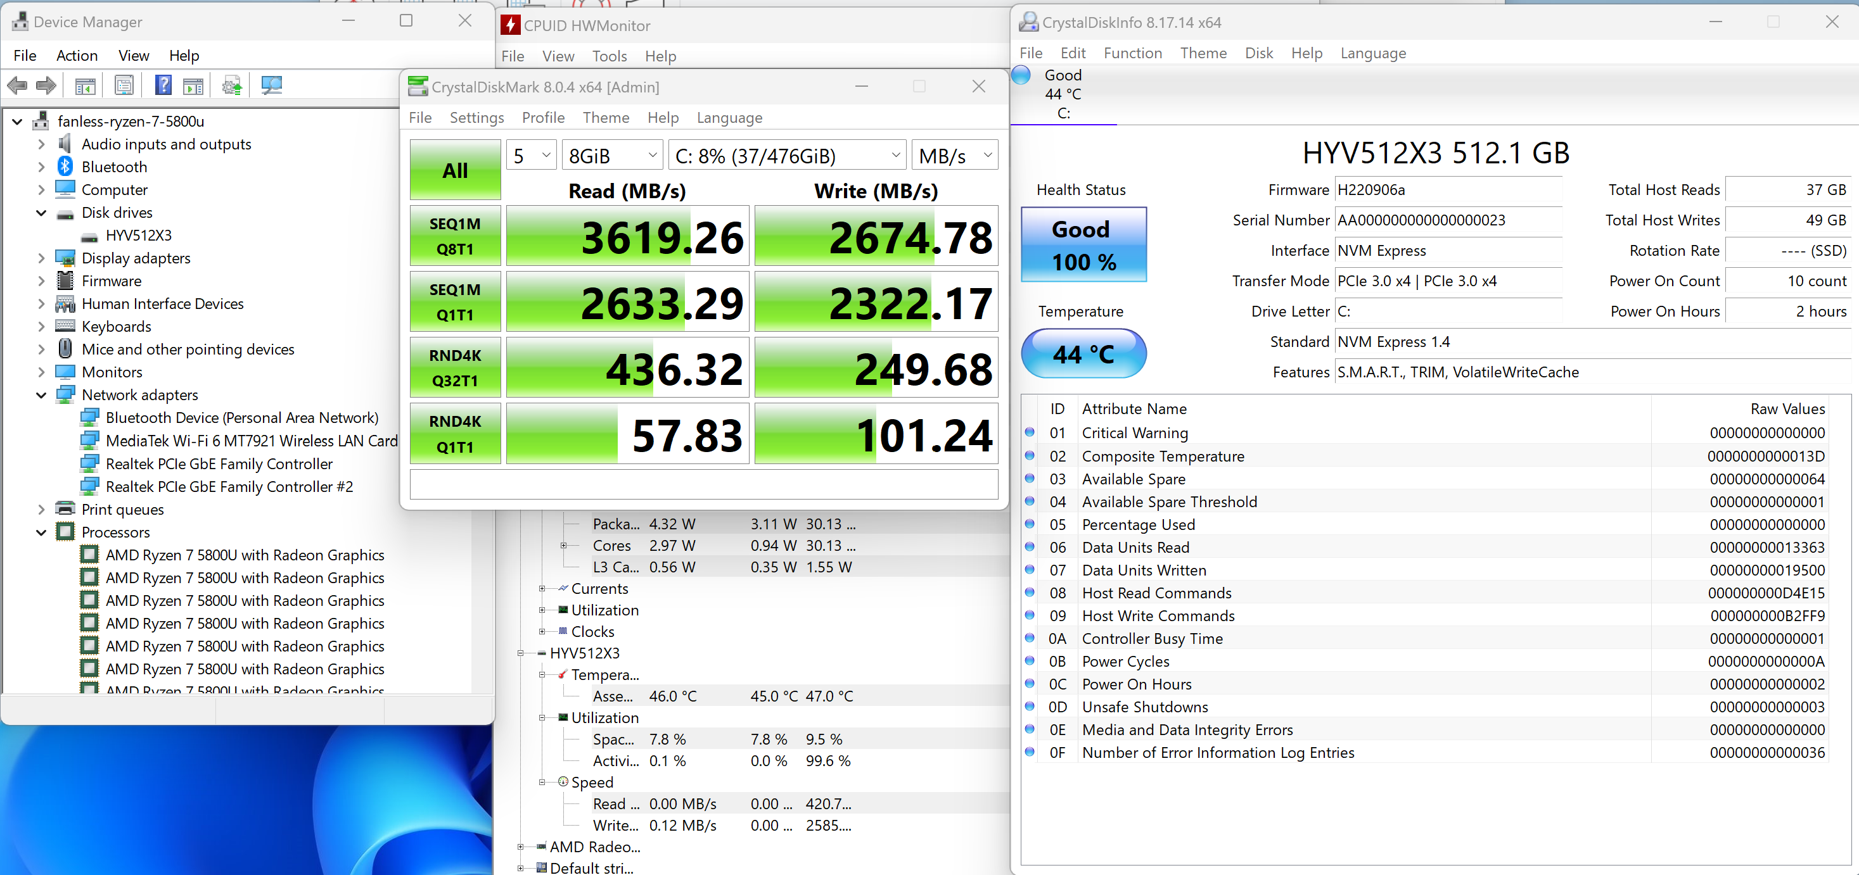
Task: Click the 44°C temperature indicator in CrystalDiskInfo
Action: (x=1082, y=354)
